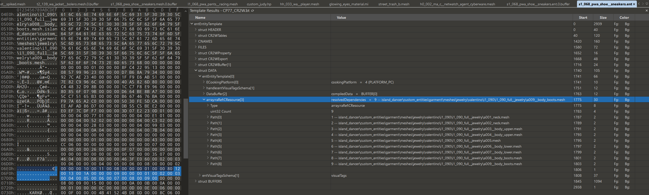Collapse struct DATA node
649x195 pixels.
click(196, 70)
